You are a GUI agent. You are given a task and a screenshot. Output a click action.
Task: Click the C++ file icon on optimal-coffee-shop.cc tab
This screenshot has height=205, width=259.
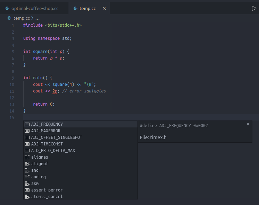pos(7,8)
